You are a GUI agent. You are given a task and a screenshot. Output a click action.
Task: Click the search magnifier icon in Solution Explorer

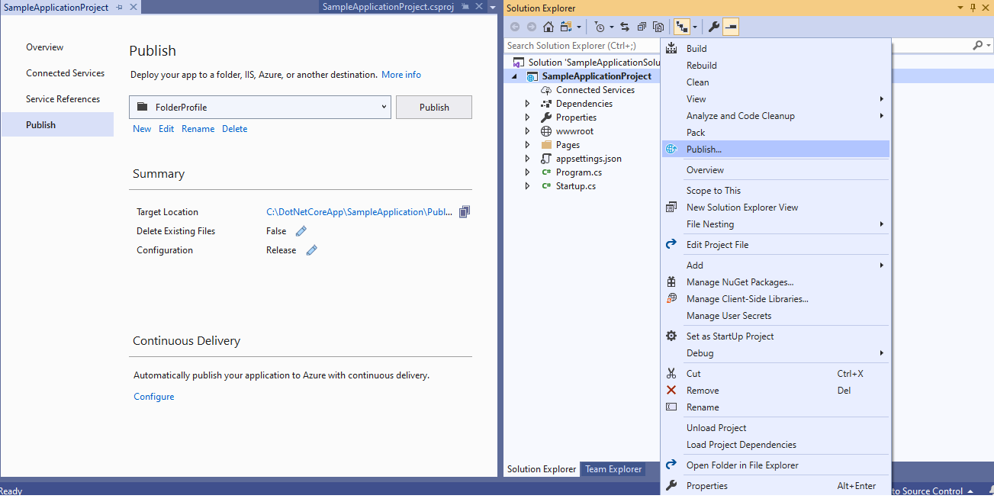[x=979, y=46]
